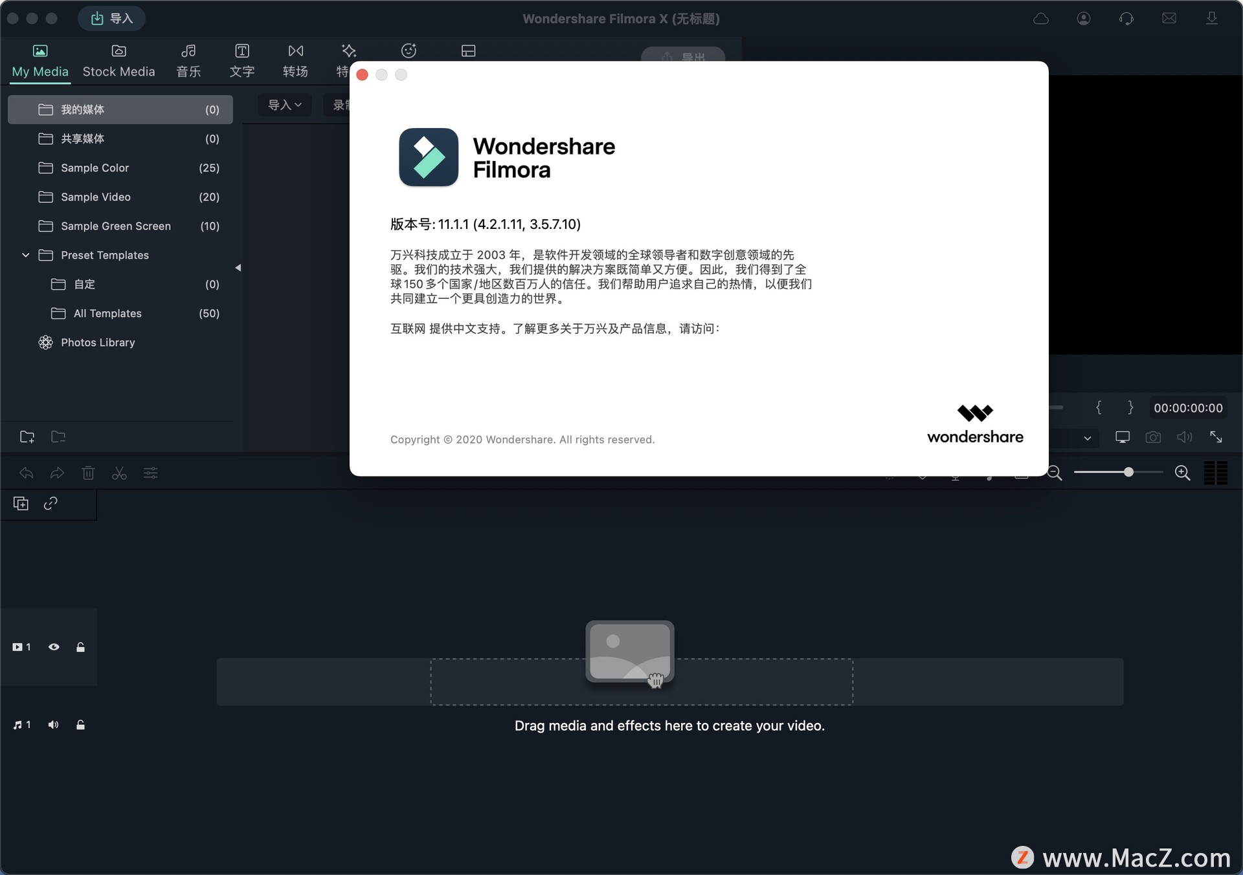1243x875 pixels.
Task: Click the download icon in title bar
Action: [x=1211, y=18]
